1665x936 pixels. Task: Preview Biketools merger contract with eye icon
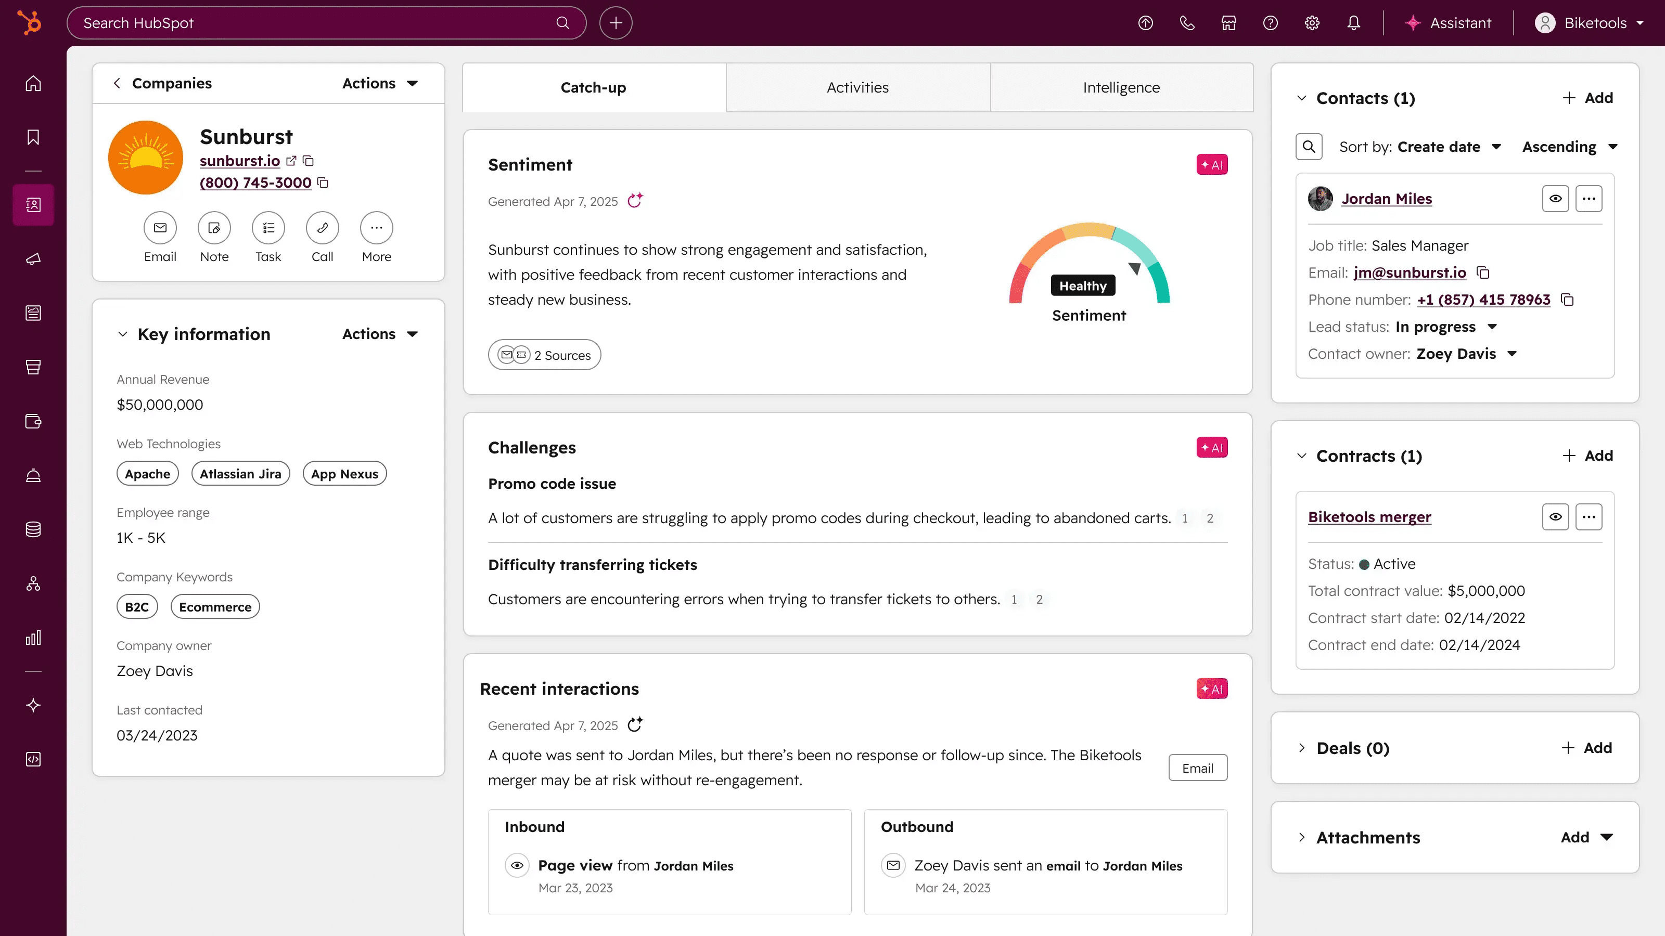coord(1555,517)
